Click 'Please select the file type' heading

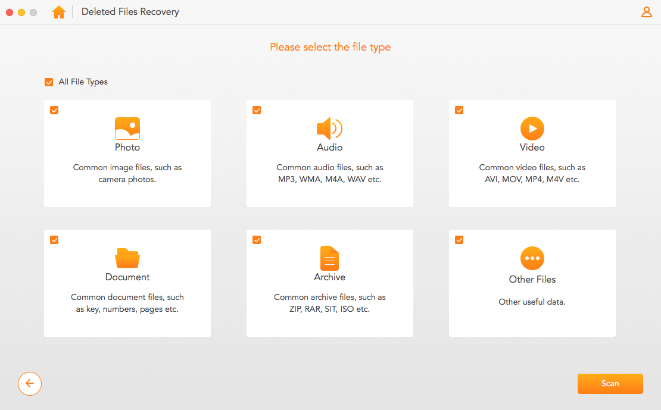(330, 47)
